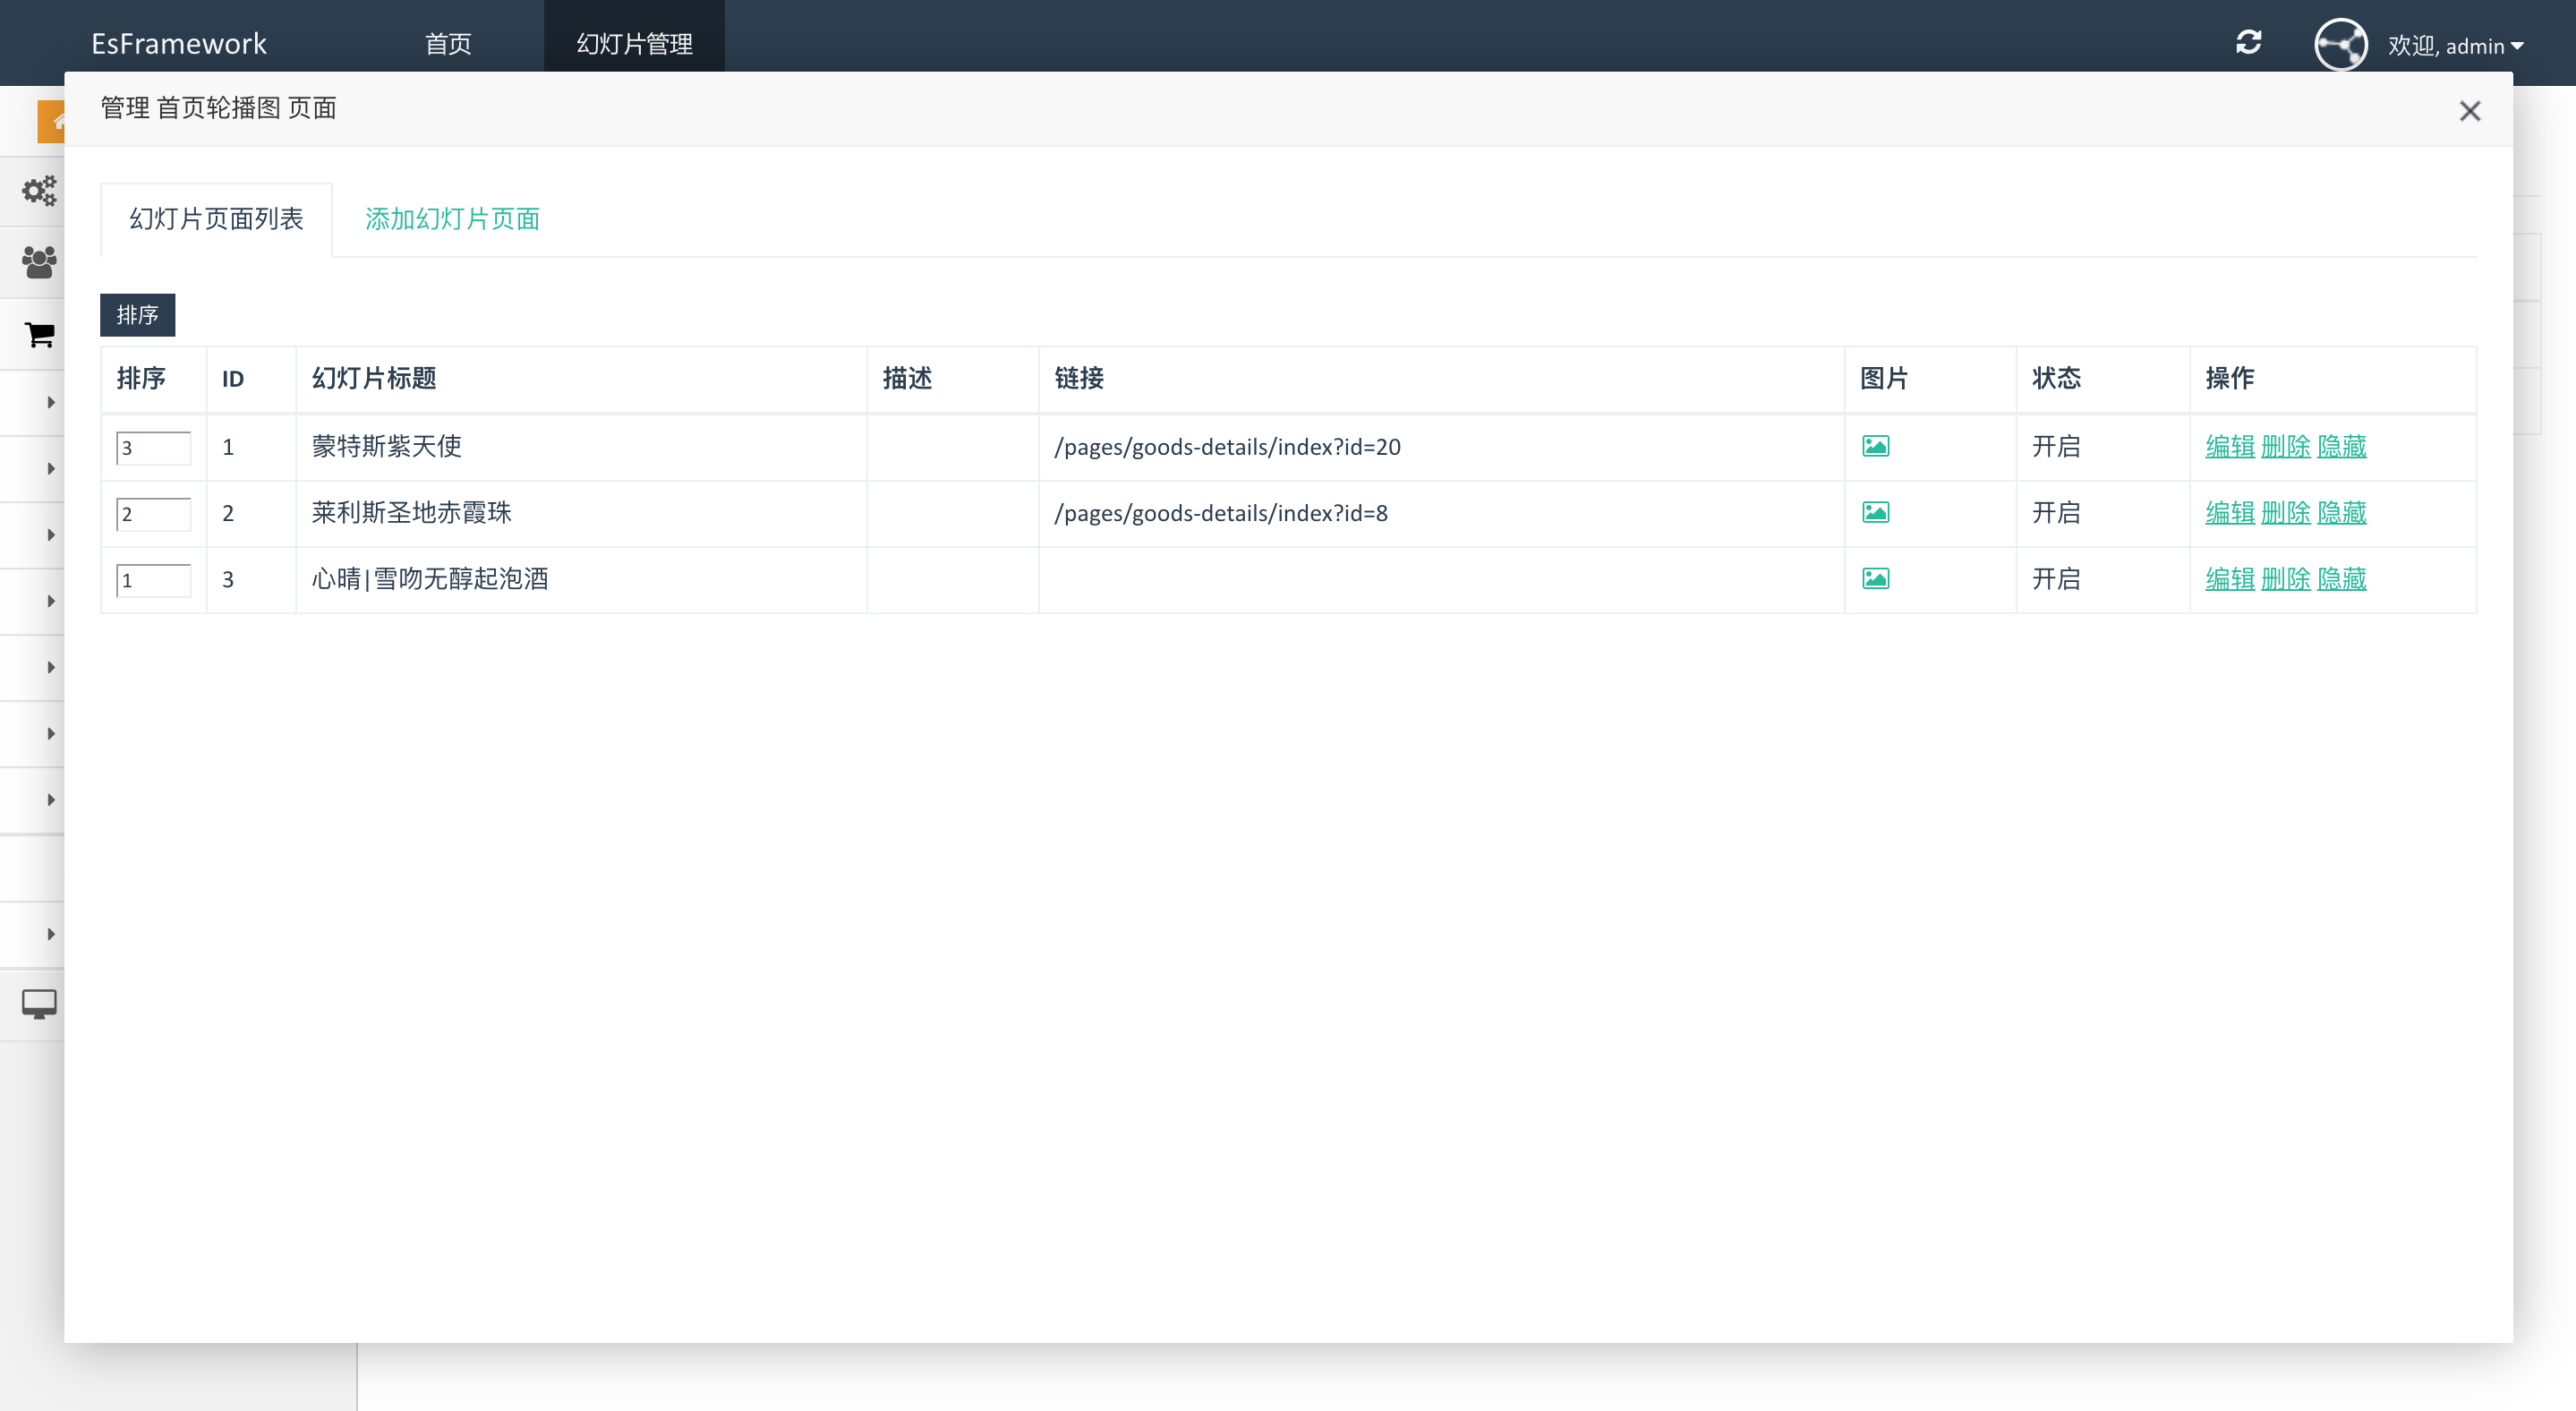Open image icon for 蒙特斯紫天使 row
Screen dimensions: 2576x1411
1875,447
